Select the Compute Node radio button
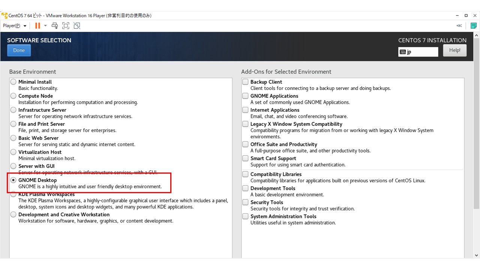This screenshot has width=480, height=270. point(13,96)
